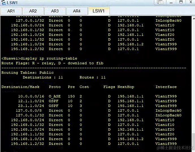
Task: Maximize the LSW1 window
Action: coord(181,2)
